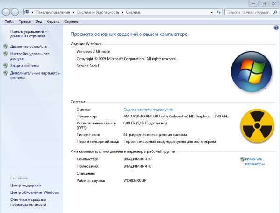Open Центр обновления Windows link
This screenshot has width=280, height=213.
[35, 192]
